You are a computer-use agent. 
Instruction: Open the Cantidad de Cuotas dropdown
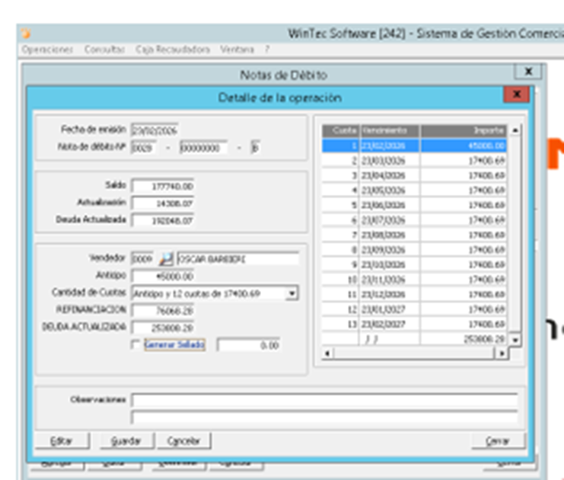pyautogui.click(x=292, y=293)
